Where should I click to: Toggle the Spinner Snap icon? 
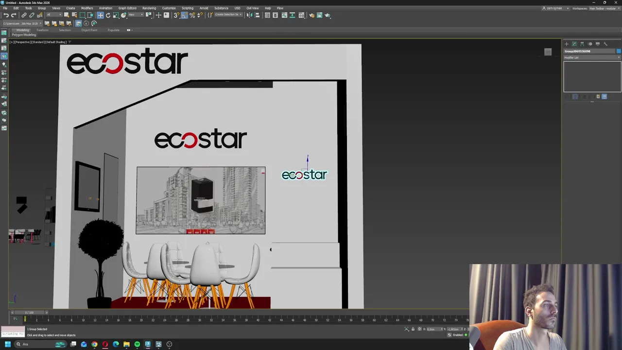click(x=200, y=15)
